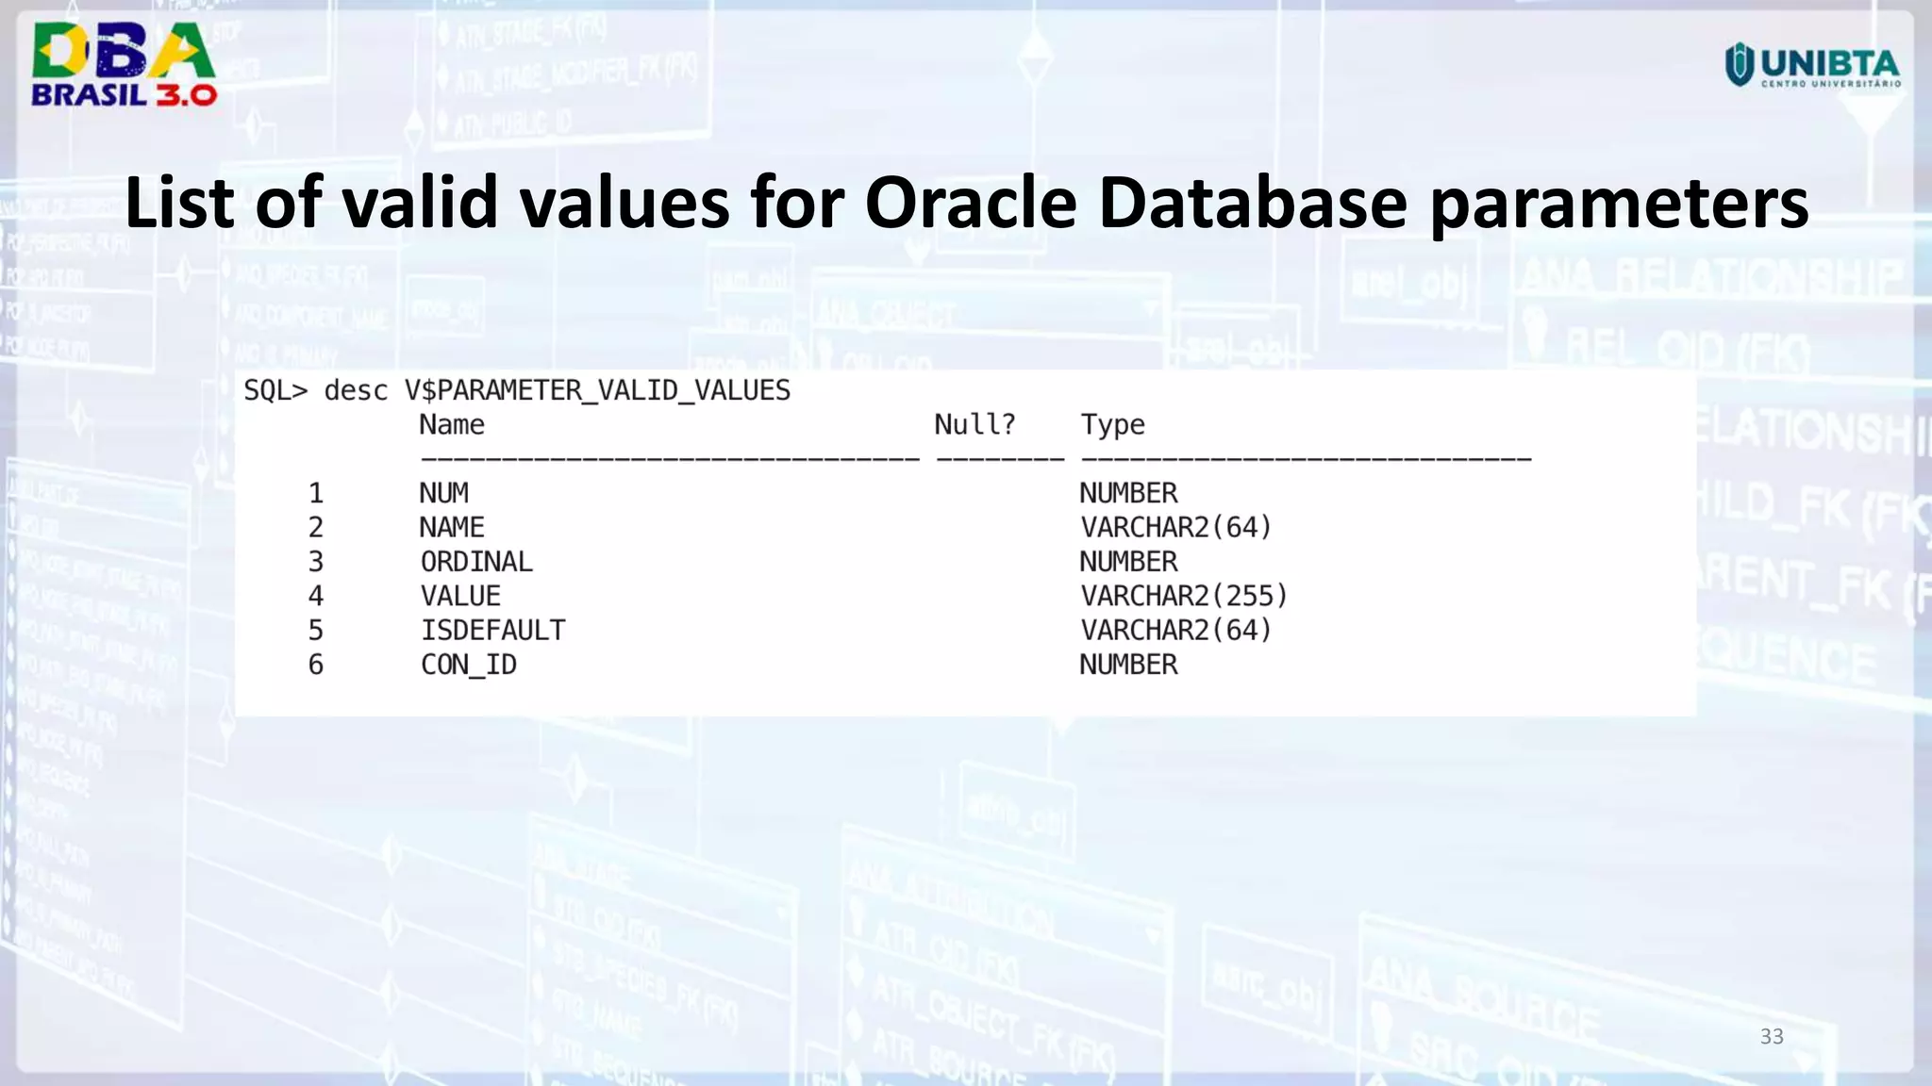Select the NAME column row

click(452, 527)
